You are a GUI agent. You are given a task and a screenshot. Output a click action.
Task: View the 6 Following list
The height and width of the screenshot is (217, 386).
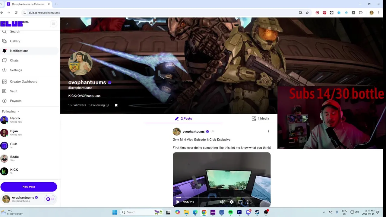(x=96, y=105)
